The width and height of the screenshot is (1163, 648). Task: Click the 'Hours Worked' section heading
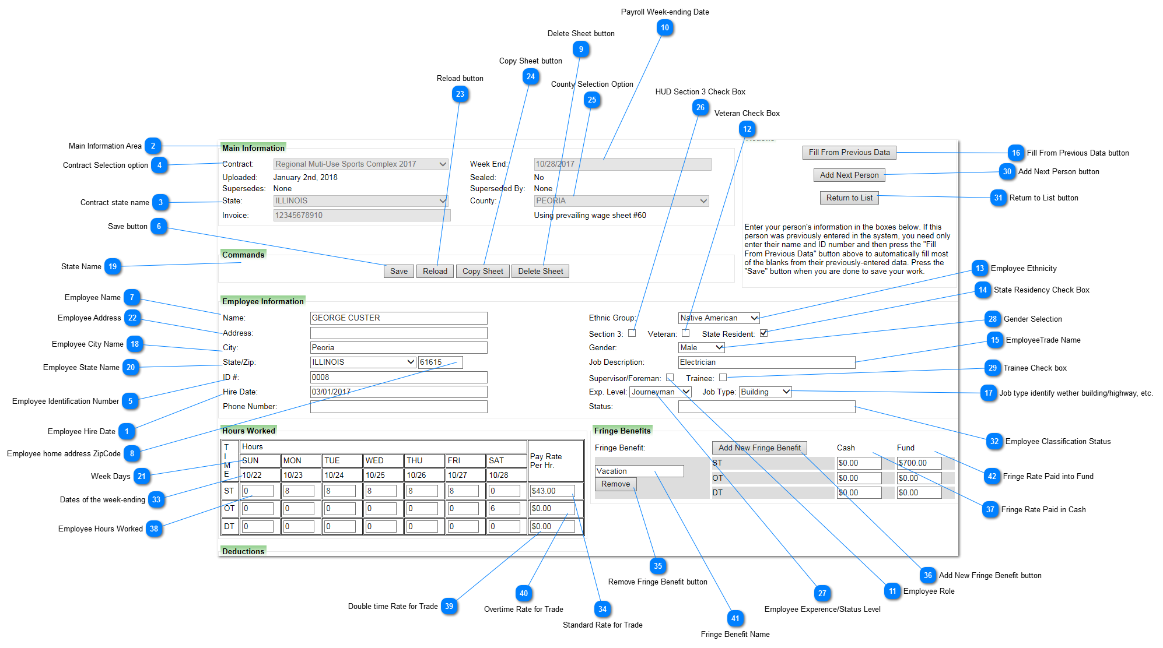(248, 431)
